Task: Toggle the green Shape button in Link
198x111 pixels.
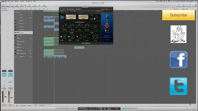Action: [x=85, y=37]
